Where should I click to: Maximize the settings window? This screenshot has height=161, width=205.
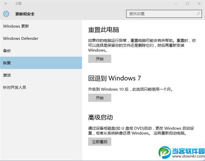click(187, 4)
